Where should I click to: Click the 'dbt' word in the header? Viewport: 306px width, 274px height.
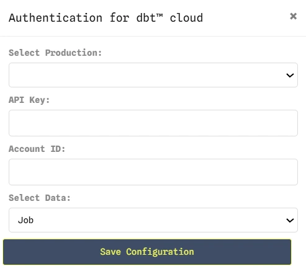pos(146,18)
